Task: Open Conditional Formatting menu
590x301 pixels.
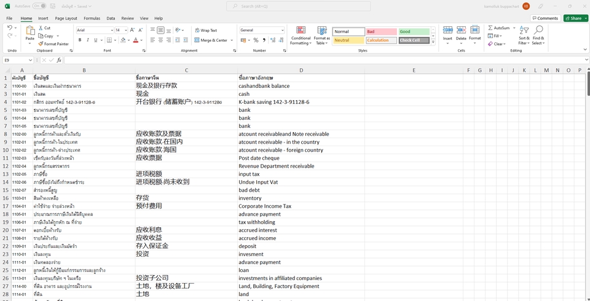Action: click(301, 36)
